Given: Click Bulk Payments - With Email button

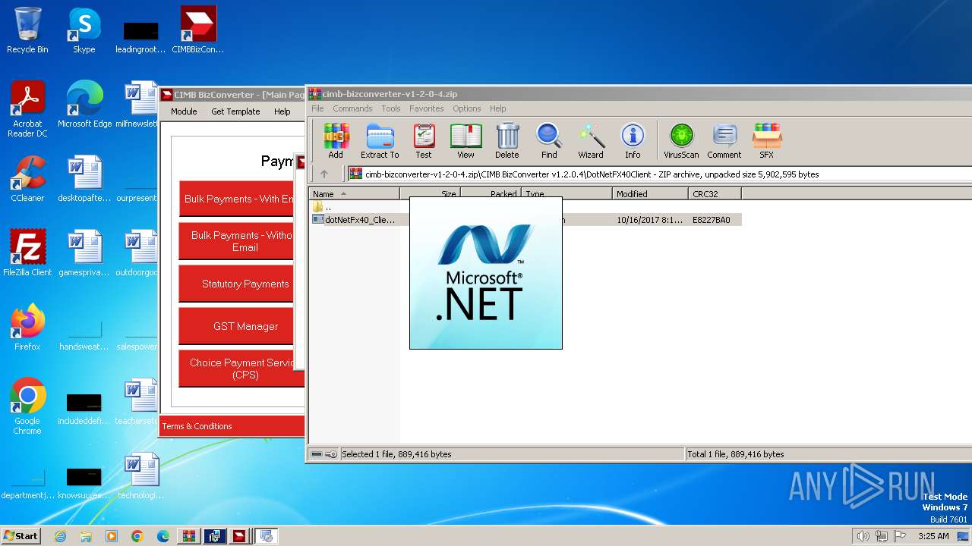Looking at the screenshot, I should [x=237, y=199].
